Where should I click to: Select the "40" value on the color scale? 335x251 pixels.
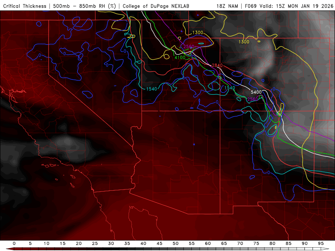tap(143, 243)
